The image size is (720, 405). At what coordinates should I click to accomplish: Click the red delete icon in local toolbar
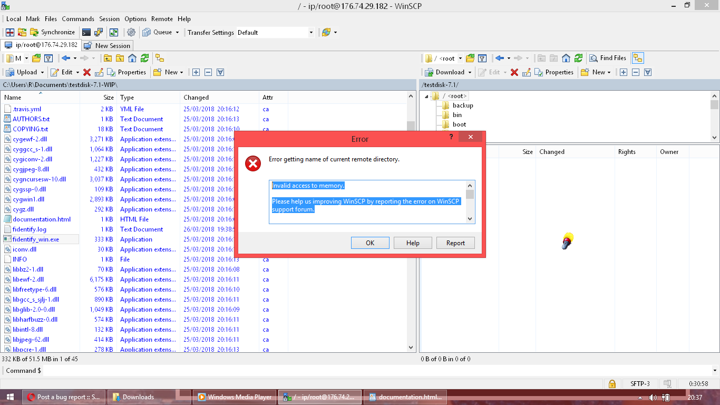click(87, 72)
